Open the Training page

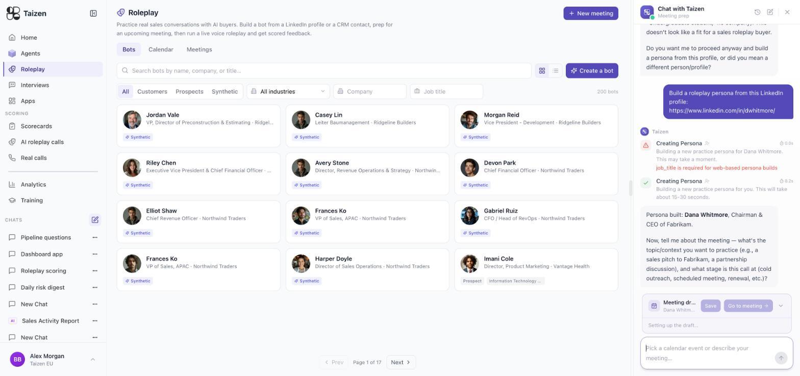53,200
